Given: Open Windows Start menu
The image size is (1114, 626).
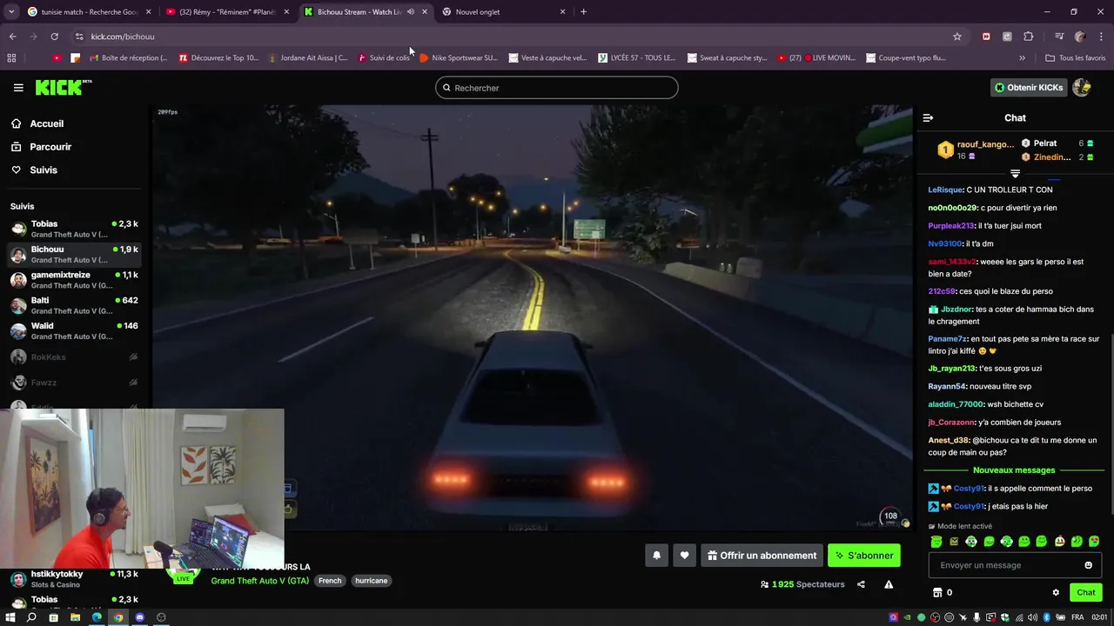Looking at the screenshot, I should point(10,617).
